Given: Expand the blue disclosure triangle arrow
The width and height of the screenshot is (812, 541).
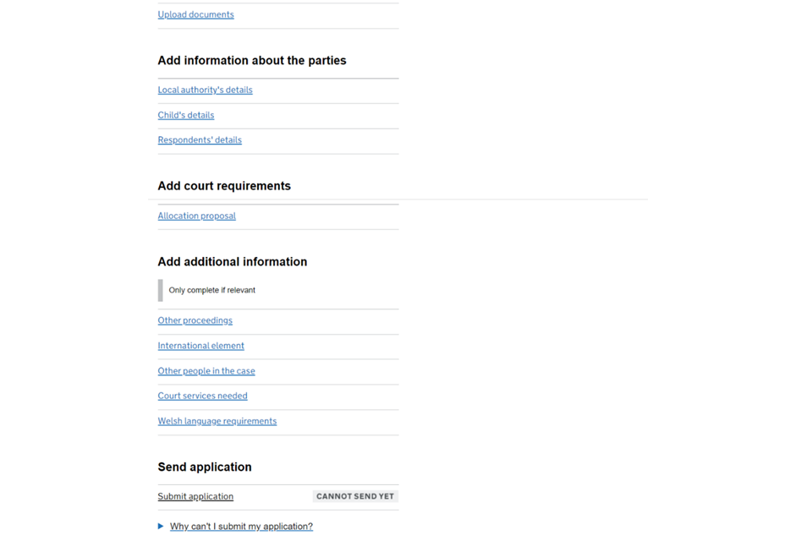Looking at the screenshot, I should [161, 527].
